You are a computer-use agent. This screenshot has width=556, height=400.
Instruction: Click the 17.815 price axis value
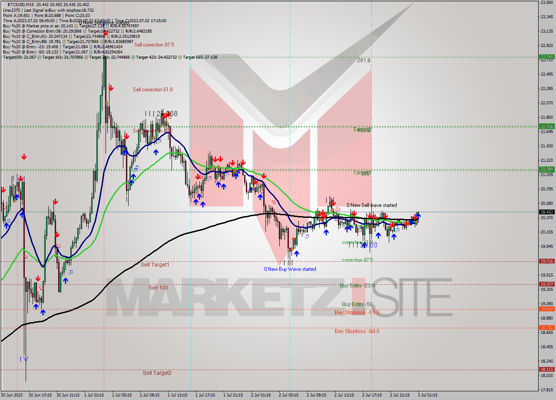[546, 390]
